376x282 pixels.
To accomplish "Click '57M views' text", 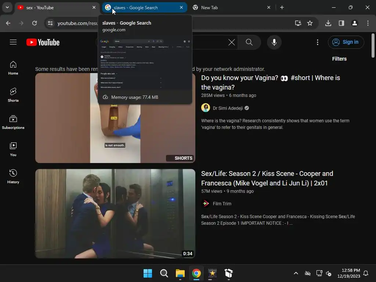I will (x=211, y=191).
